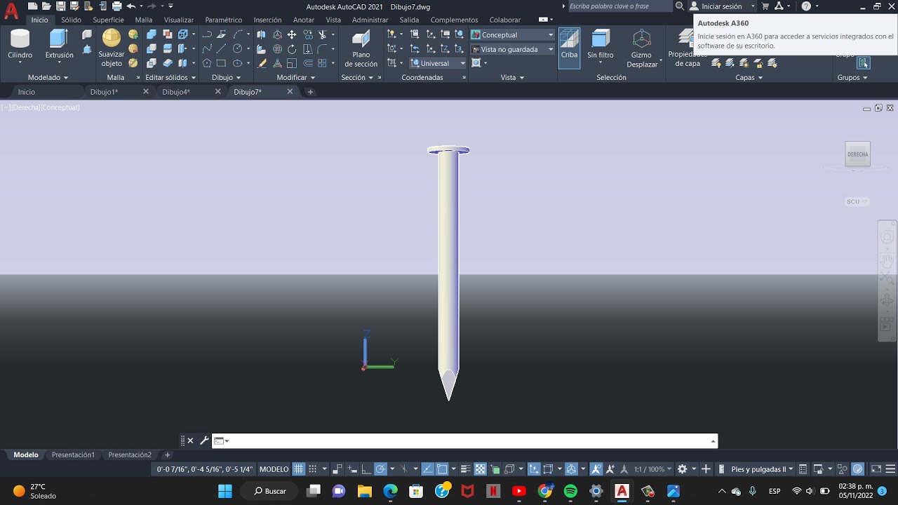Click Iniciar sesión sign-in button

tap(722, 6)
